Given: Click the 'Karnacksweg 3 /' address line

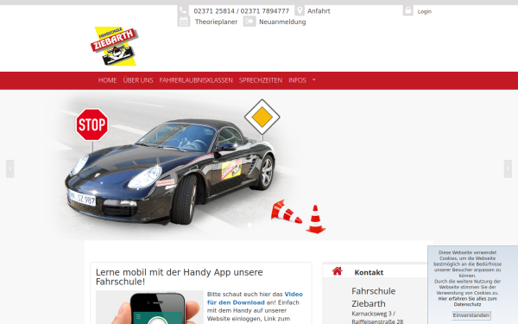Looking at the screenshot, I should [373, 314].
